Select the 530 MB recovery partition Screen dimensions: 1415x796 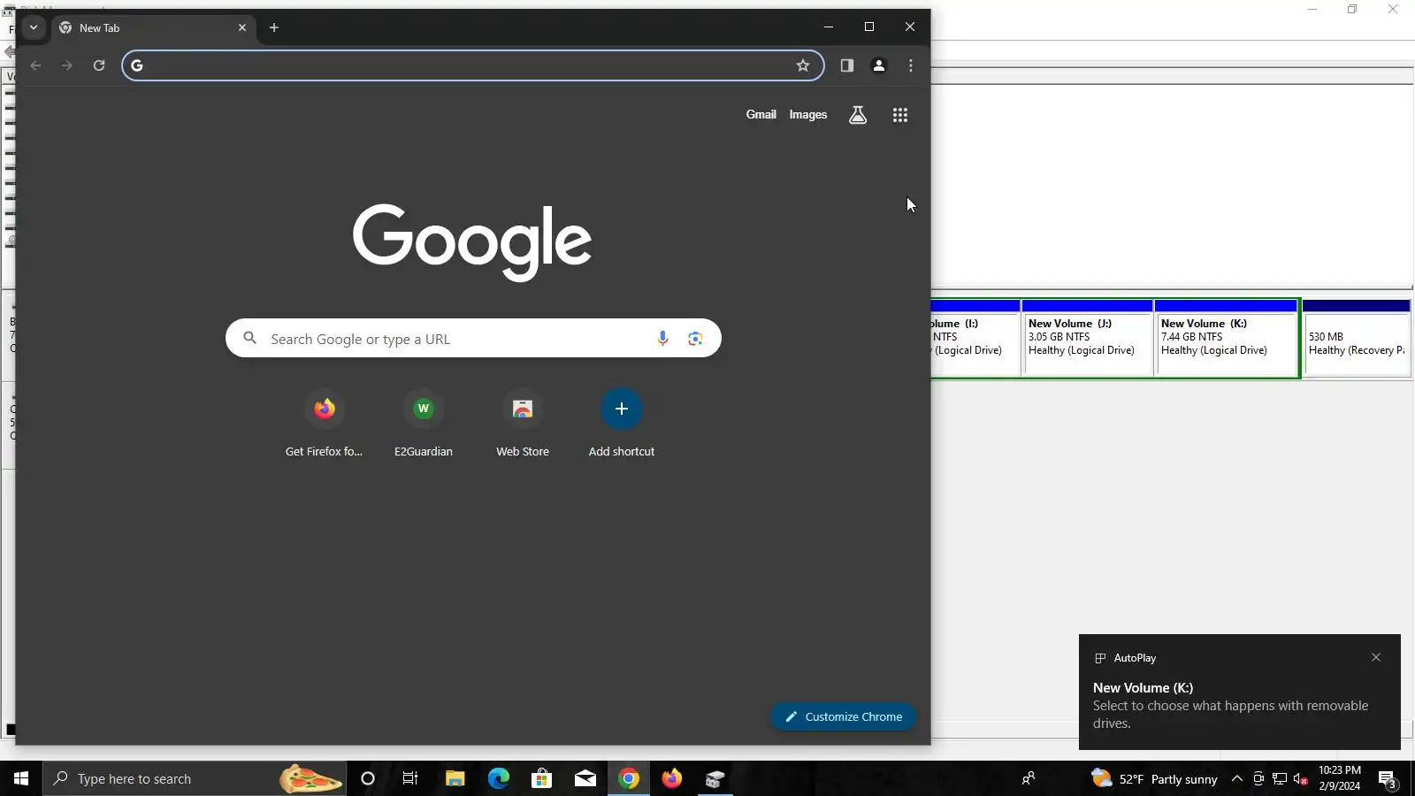point(1357,339)
